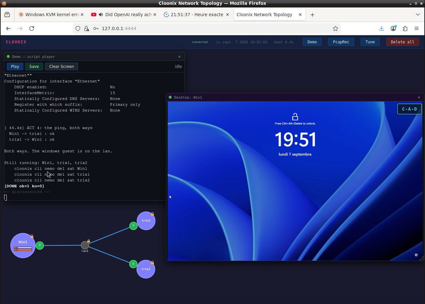Click the CLOONIX logo text
The width and height of the screenshot is (425, 304).
pos(16,42)
